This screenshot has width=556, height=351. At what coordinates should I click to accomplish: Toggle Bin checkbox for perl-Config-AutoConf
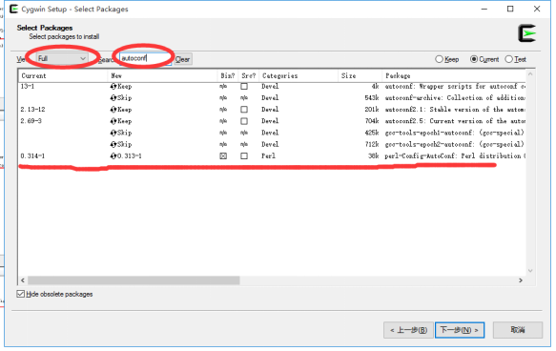(223, 156)
